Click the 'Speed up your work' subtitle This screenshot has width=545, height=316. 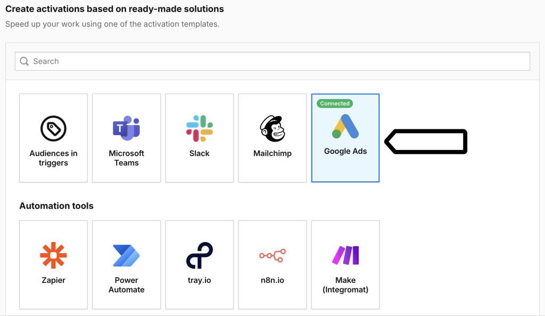tap(112, 24)
